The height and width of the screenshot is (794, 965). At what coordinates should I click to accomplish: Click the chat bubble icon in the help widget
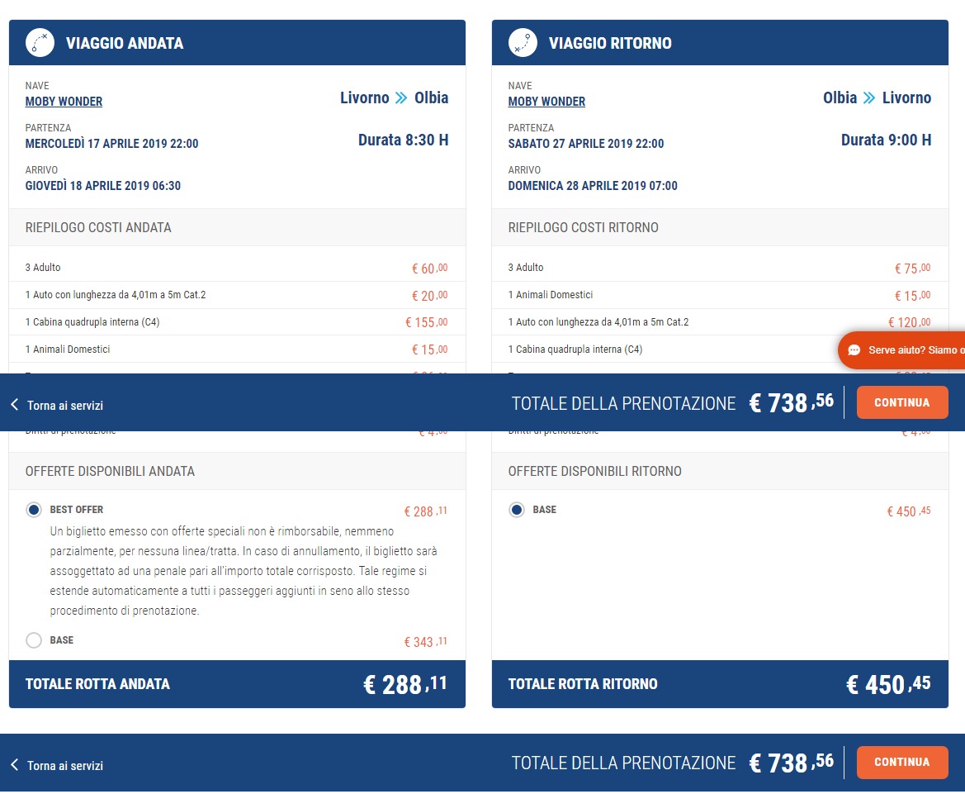854,350
